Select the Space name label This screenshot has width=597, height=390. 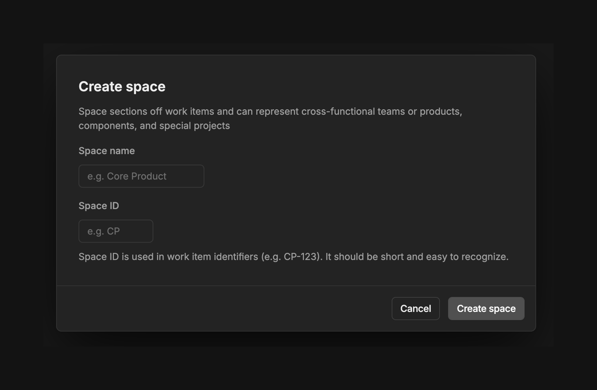(106, 151)
